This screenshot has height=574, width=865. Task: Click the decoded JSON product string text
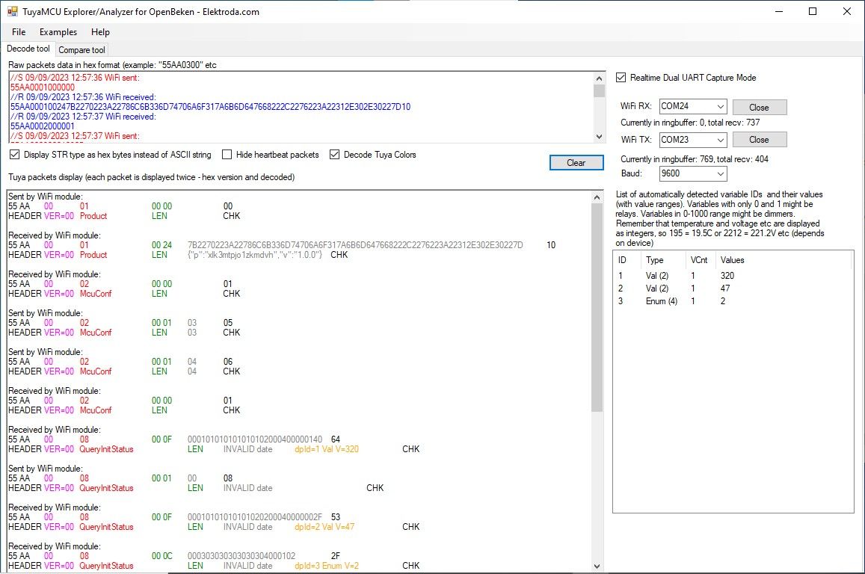255,255
